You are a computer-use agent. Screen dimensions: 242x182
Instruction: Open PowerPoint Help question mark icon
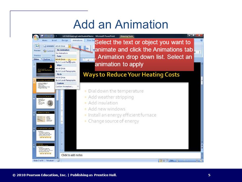click(x=201, y=40)
